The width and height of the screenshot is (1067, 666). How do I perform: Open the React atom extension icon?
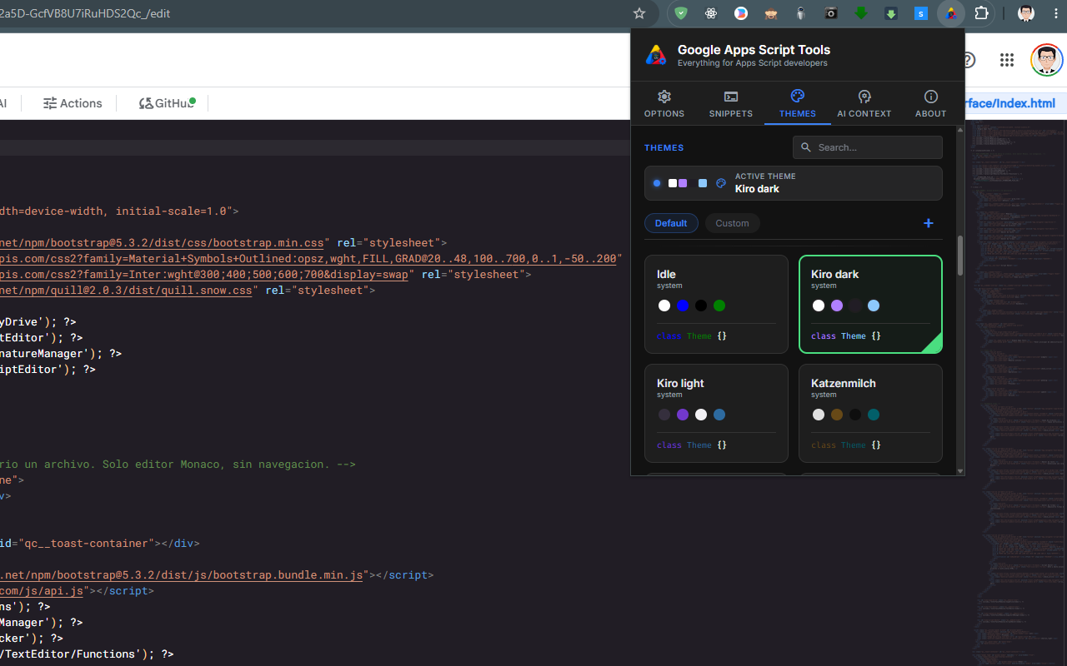pos(711,13)
